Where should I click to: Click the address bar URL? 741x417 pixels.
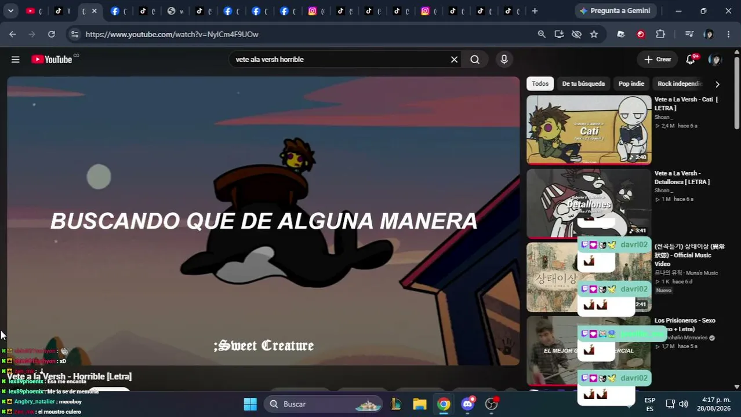click(x=172, y=34)
